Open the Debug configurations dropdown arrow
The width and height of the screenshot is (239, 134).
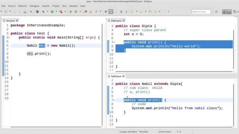[47, 12]
